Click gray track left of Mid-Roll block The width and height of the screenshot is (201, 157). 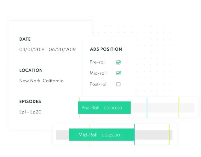(63, 135)
